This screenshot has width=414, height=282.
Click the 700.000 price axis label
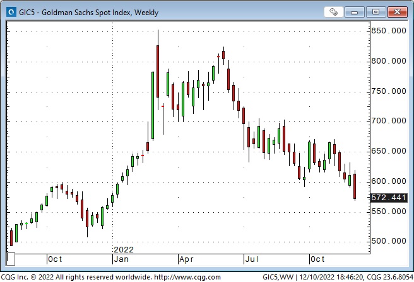pos(389,121)
